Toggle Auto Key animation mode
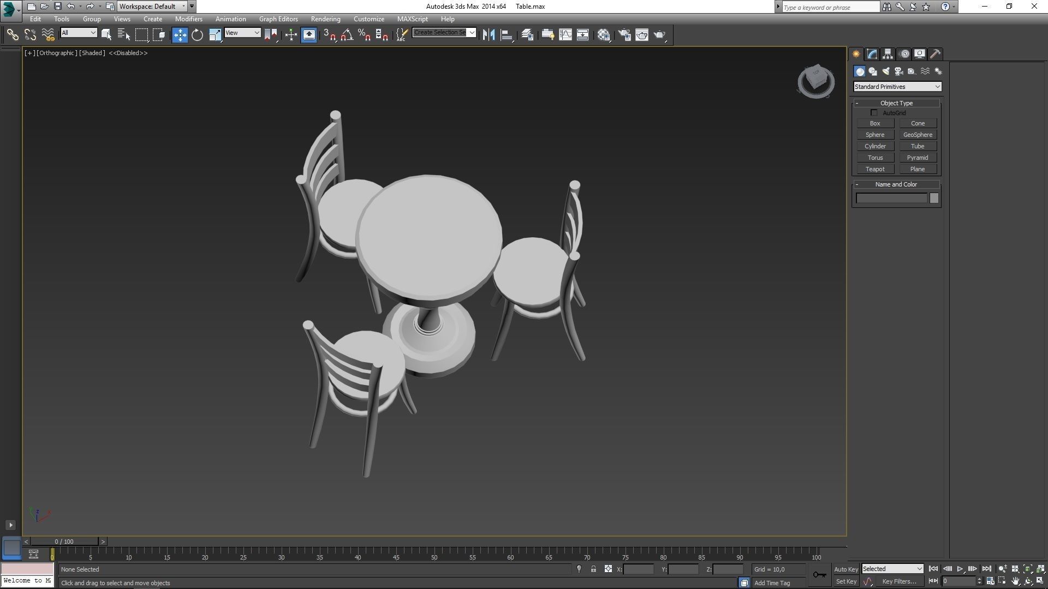This screenshot has width=1048, height=589. click(845, 569)
